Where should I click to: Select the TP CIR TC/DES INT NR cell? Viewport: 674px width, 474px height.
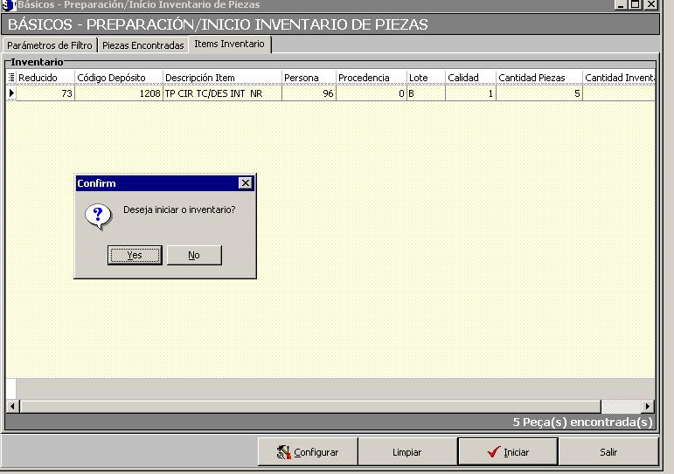221,93
